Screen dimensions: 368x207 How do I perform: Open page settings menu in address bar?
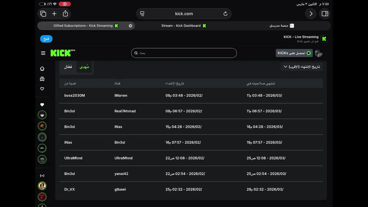coord(142,14)
